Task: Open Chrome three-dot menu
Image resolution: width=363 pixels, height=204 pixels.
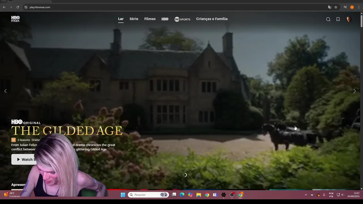Action: 359,7
